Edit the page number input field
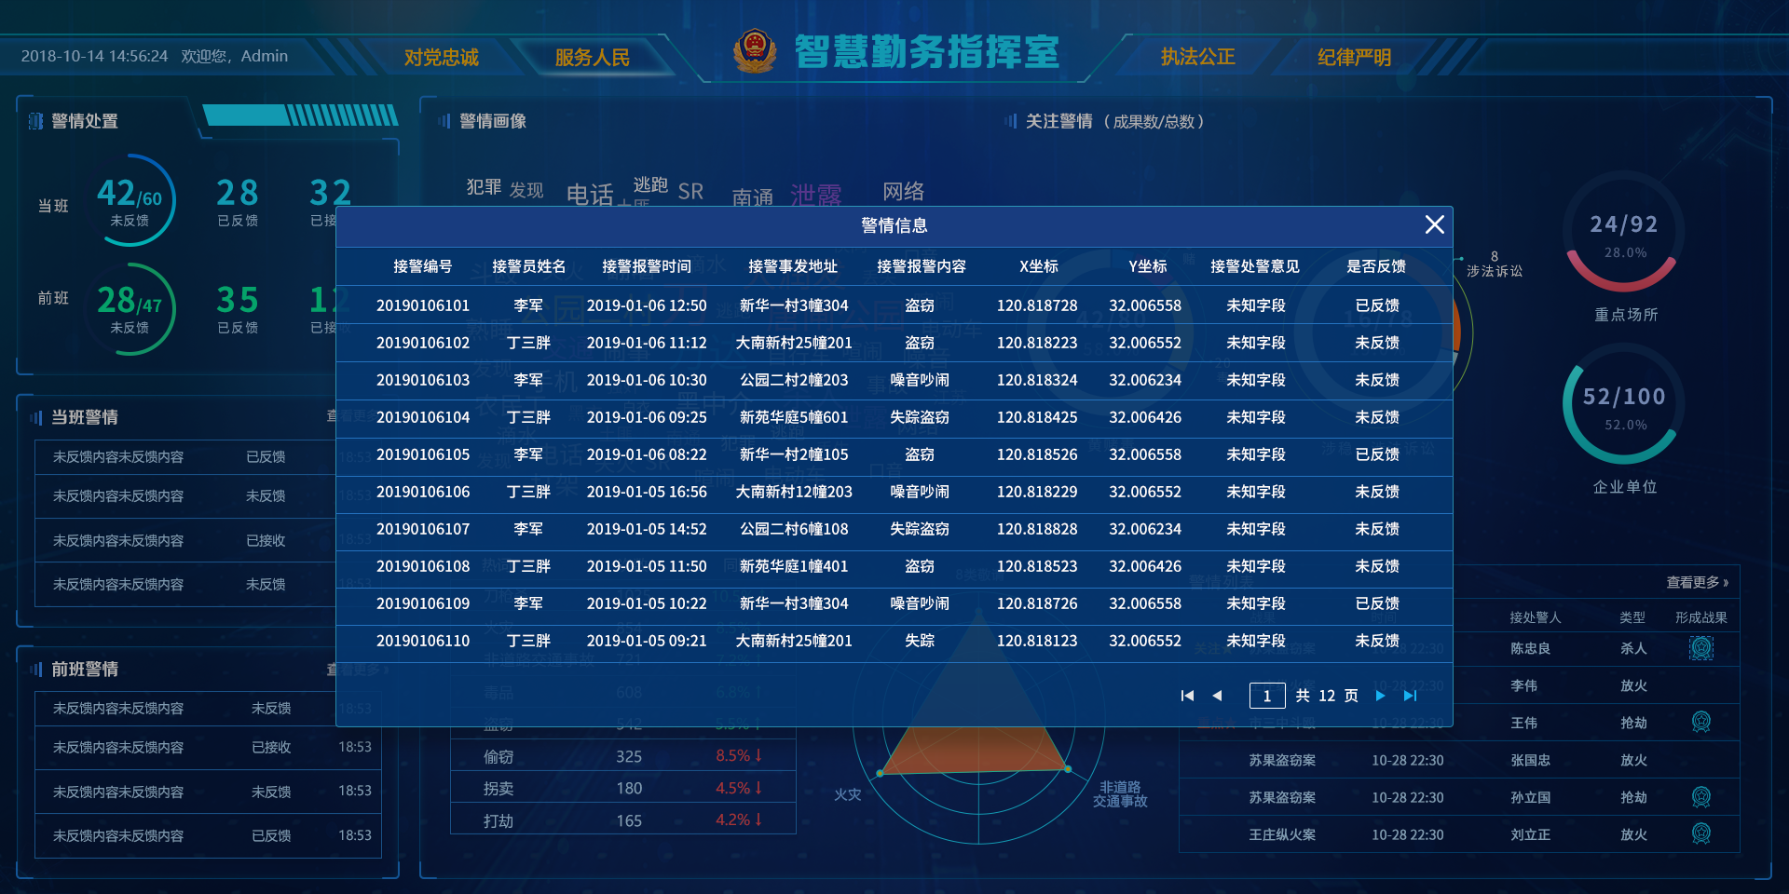Image resolution: width=1789 pixels, height=894 pixels. 1266,696
